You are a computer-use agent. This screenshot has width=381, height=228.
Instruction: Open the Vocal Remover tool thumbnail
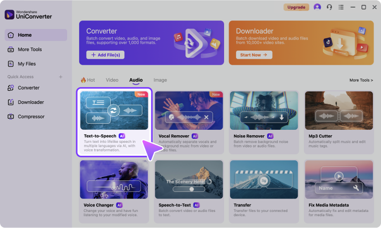point(189,110)
